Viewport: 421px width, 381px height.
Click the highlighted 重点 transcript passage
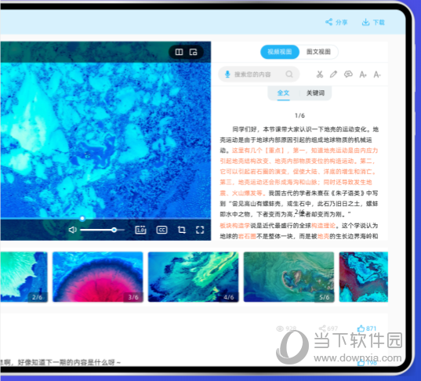[x=299, y=172]
